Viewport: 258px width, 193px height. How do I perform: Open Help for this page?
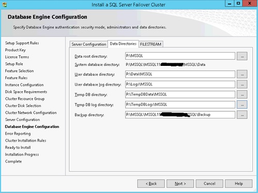(x=239, y=184)
